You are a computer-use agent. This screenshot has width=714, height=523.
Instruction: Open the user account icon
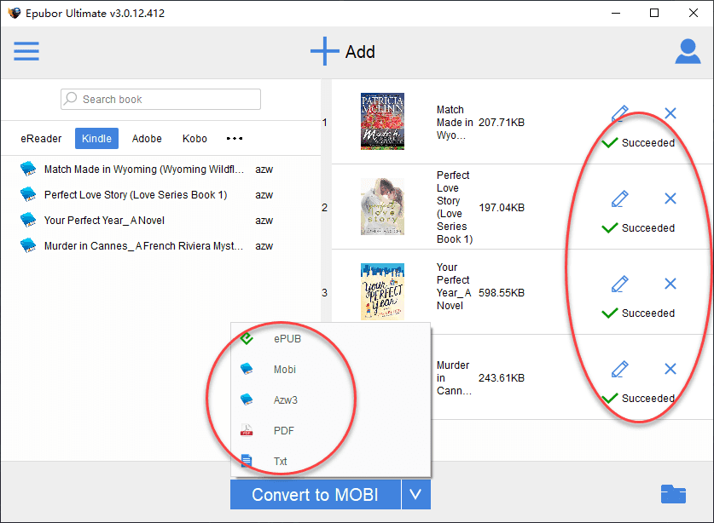688,51
